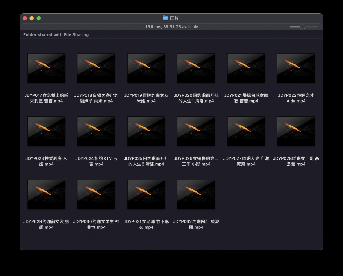Click the icon size slider knob

coord(303,27)
